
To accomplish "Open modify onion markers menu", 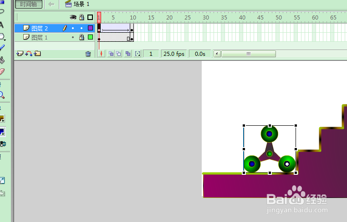I will click(138, 54).
